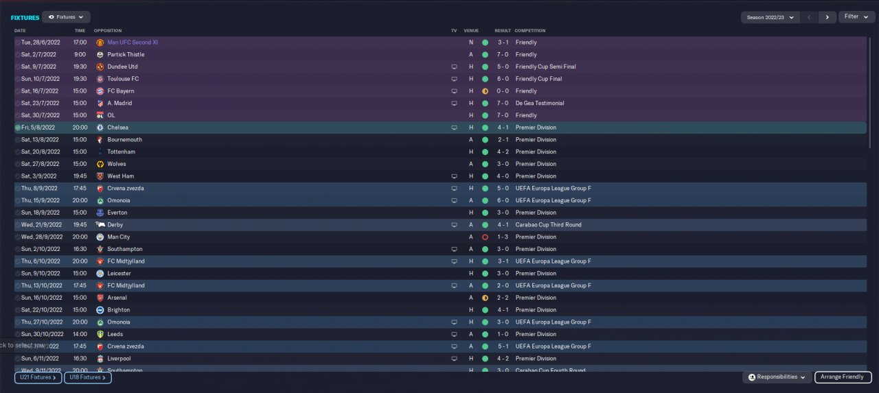The image size is (879, 393).
Task: Click the Tottenham club badge icon
Action: tap(100, 152)
